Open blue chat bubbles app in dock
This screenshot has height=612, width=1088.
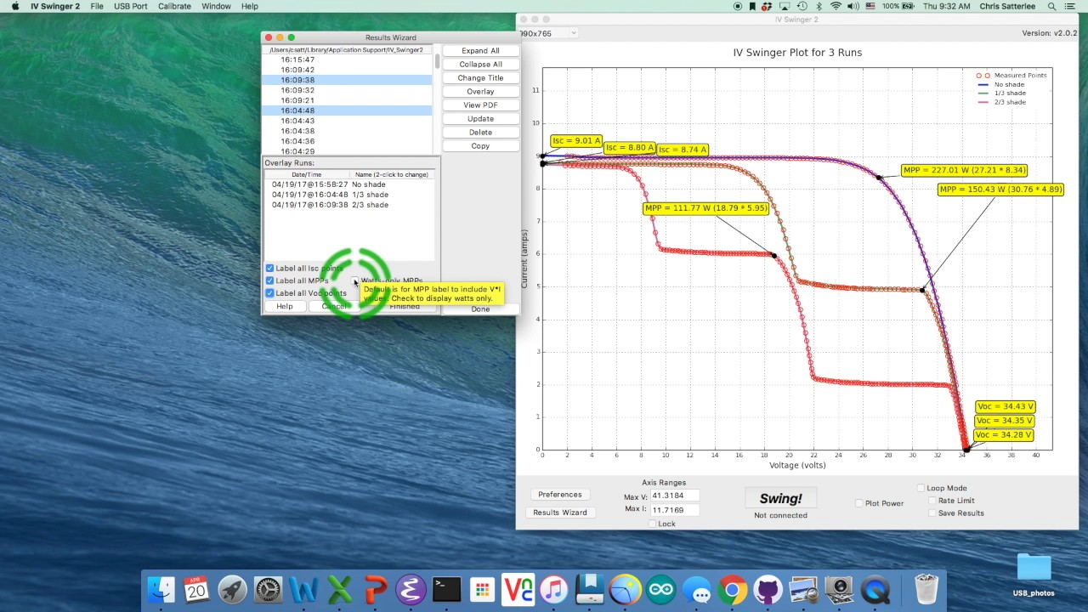(696, 589)
